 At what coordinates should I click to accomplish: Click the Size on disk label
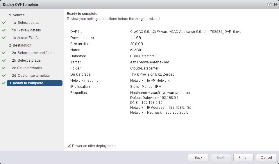80,44
